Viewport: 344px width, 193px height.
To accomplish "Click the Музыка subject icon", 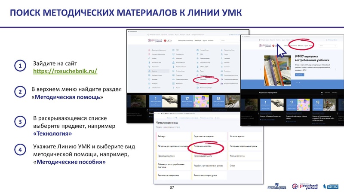I will pyautogui.click(x=173, y=88).
